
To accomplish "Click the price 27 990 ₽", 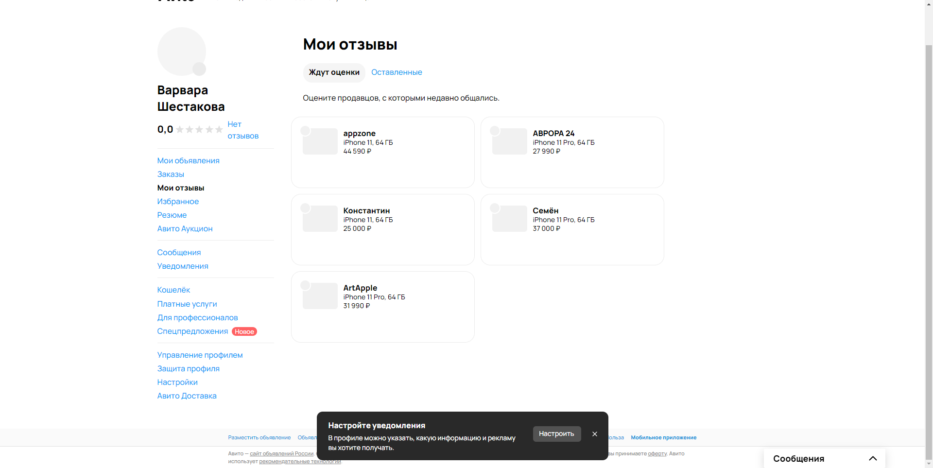I will [x=546, y=151].
